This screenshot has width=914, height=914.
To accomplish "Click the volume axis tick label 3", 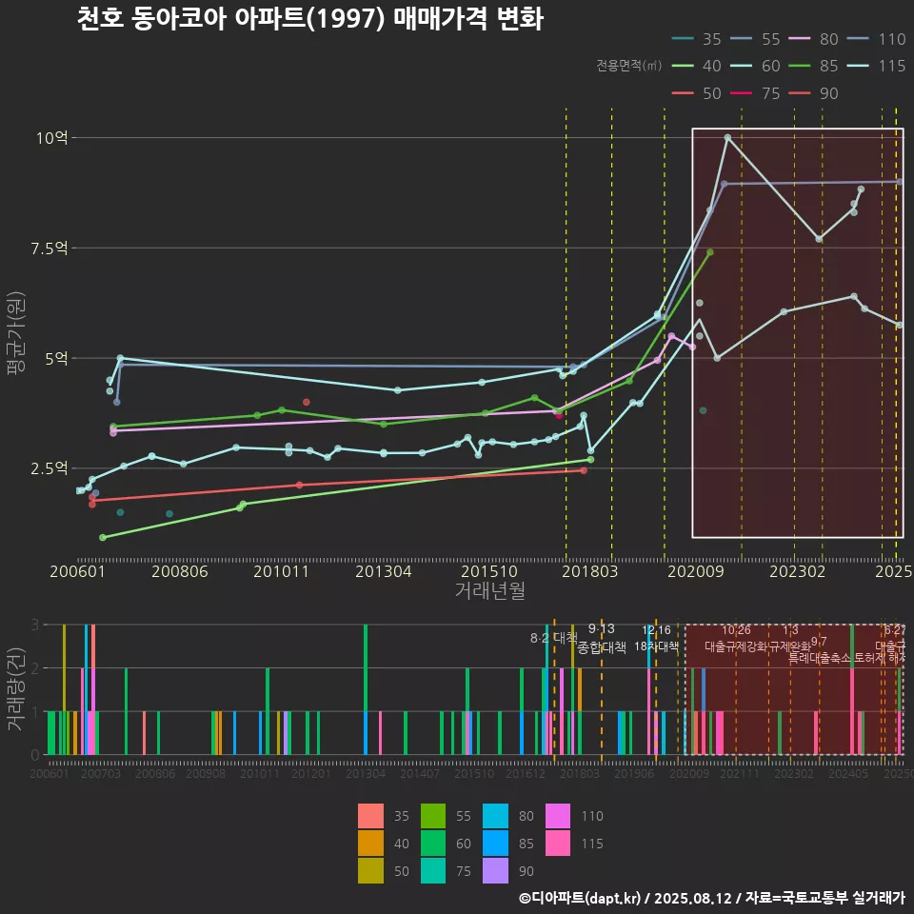I will [35, 625].
